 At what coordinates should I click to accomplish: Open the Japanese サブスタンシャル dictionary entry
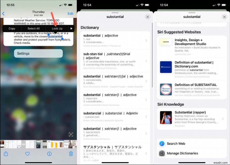click(x=115, y=153)
